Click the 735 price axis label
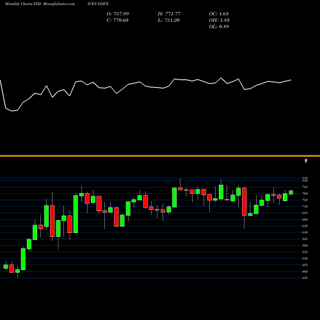Image resolution: width=320 pixels, height=320 pixels. pos(305,200)
